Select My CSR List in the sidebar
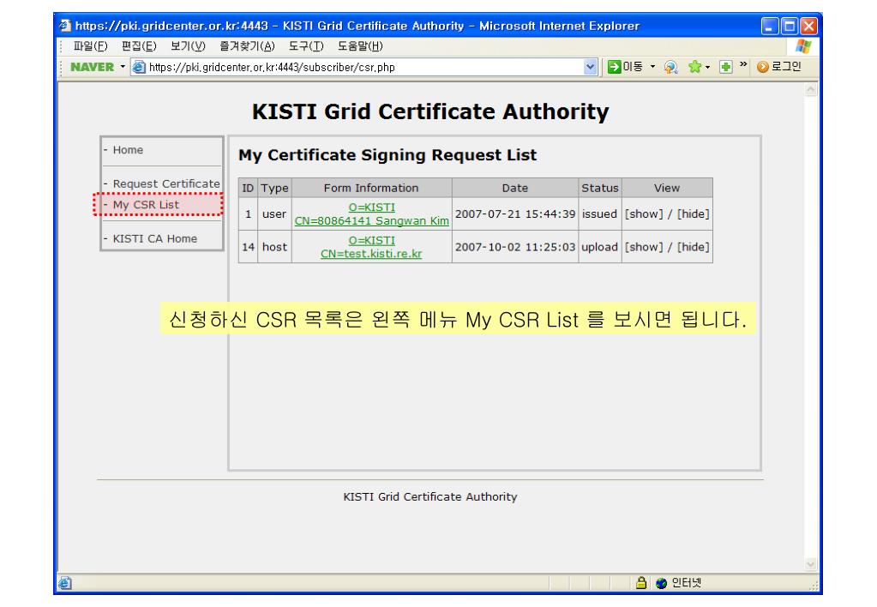Viewport: 877px width, 607px height. (146, 205)
